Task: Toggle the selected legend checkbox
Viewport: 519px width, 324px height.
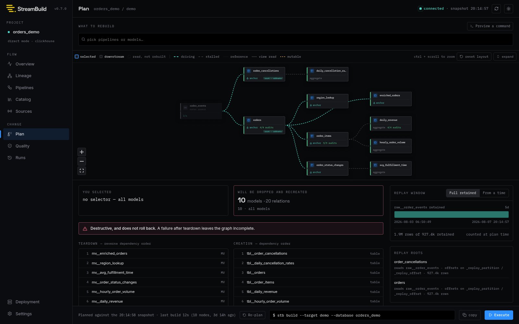Action: click(x=77, y=57)
